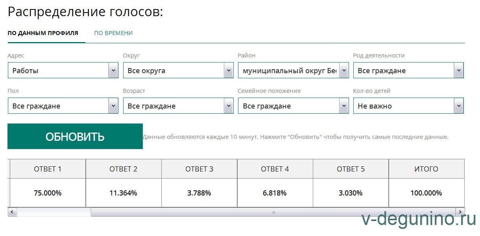Open the Район dropdown for municipal district
The height and width of the screenshot is (236, 480).
(x=293, y=71)
